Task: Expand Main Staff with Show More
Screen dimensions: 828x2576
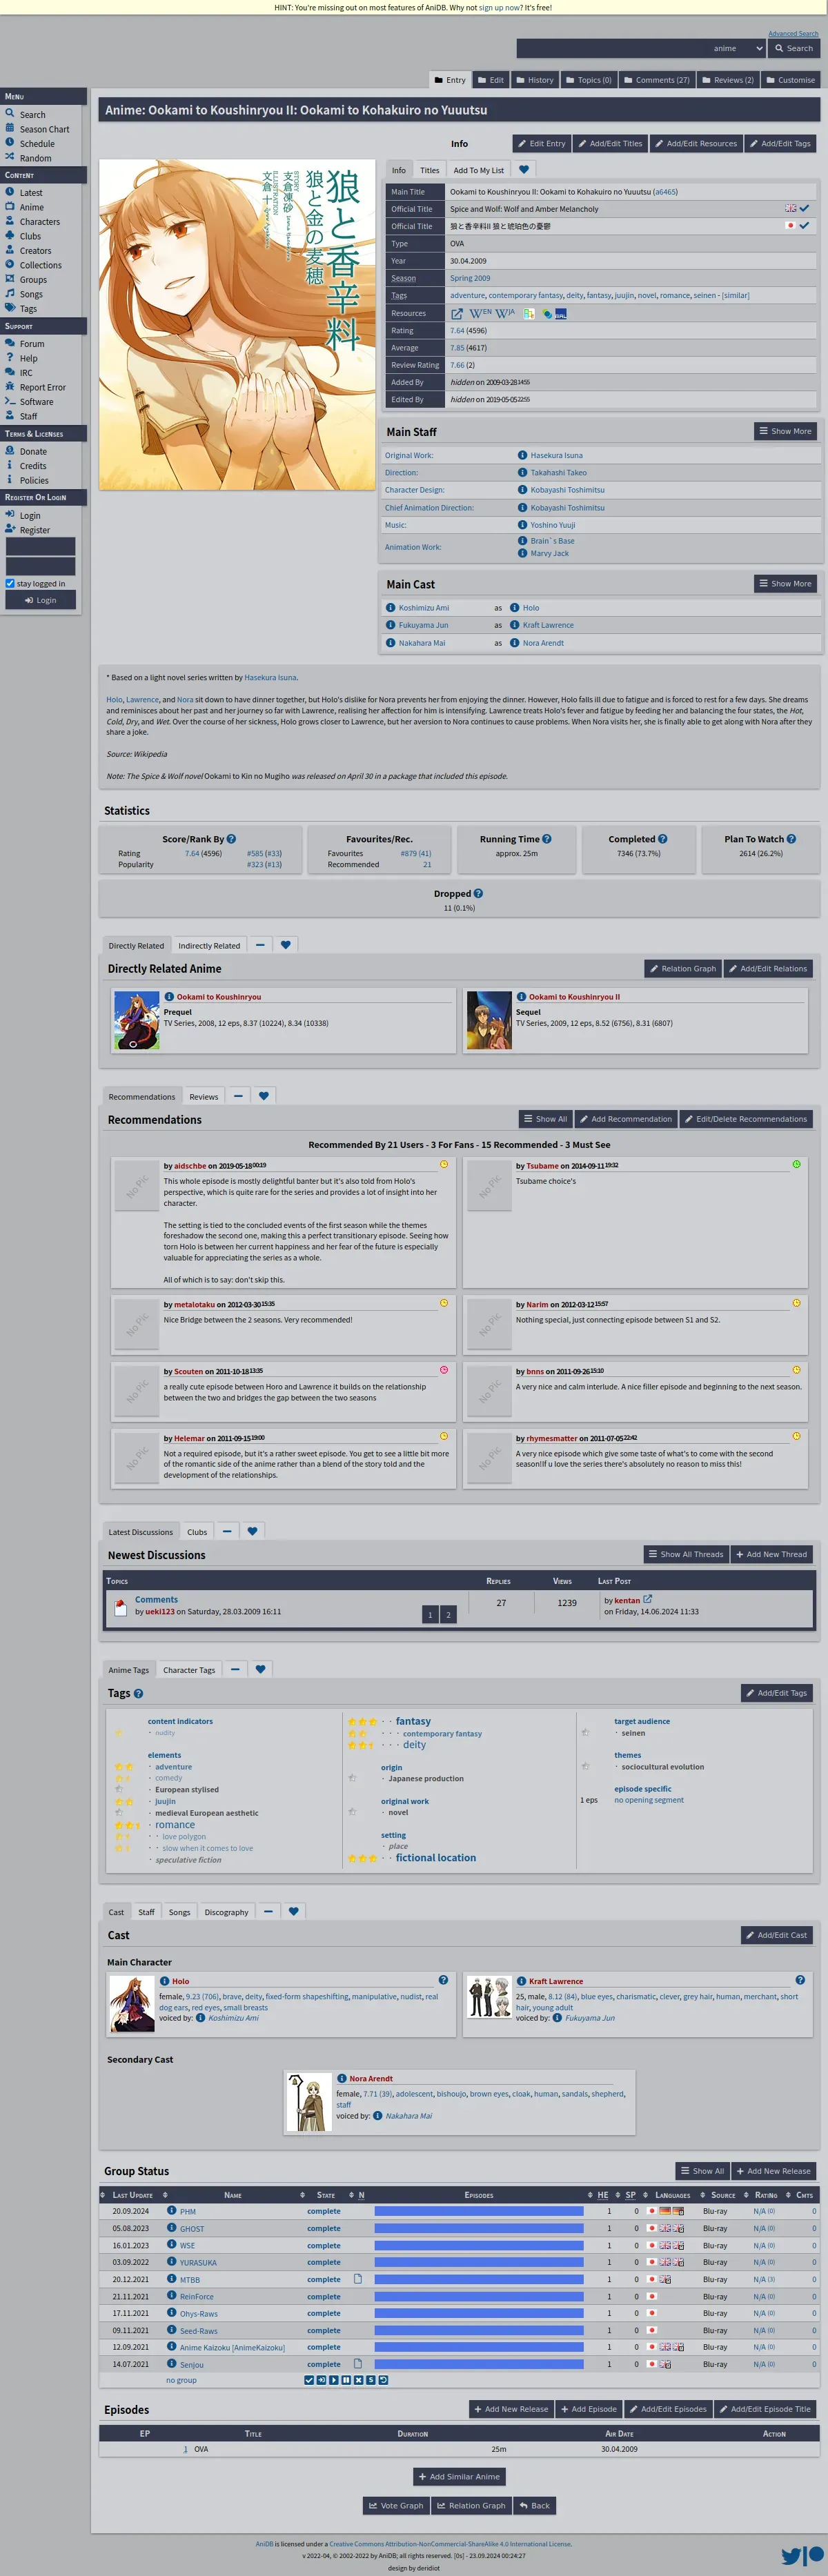Action: pyautogui.click(x=785, y=431)
